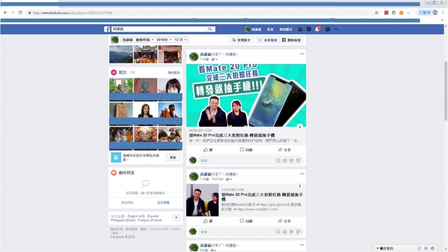448x252 pixels.
Task: Click new message icon in chat bar
Action: pos(419,248)
